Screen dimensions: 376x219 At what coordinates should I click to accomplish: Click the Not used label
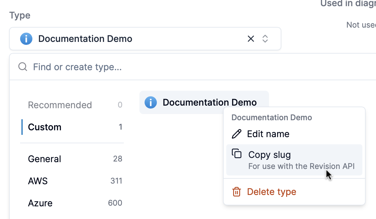[x=361, y=25]
